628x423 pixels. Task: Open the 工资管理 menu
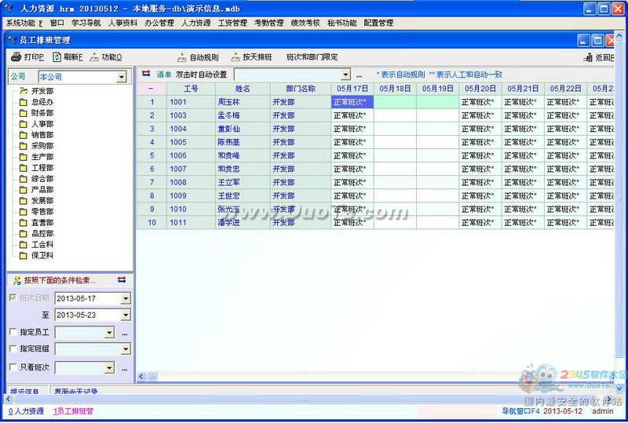point(232,24)
